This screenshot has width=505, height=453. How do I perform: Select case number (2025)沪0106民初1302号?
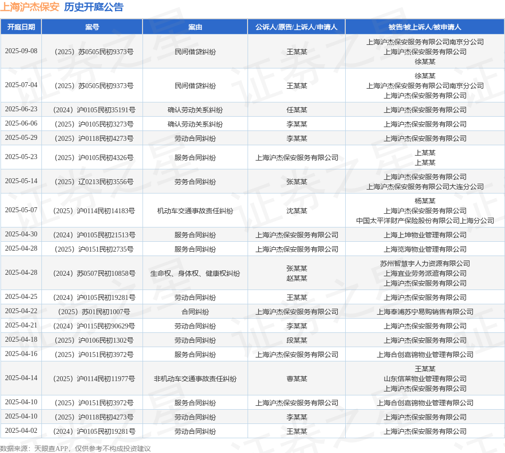click(x=94, y=340)
